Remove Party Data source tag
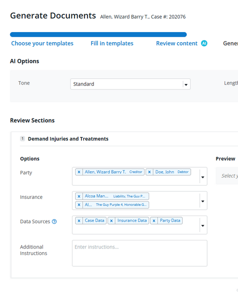This screenshot has height=304, width=238. (x=154, y=221)
